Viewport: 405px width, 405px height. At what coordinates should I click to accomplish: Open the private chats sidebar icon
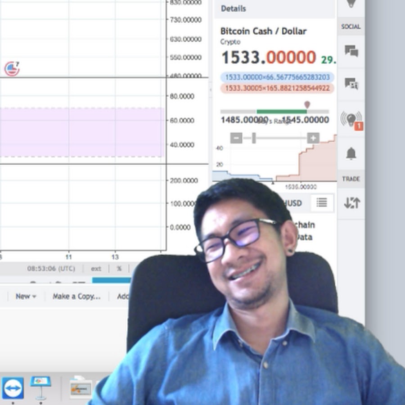(351, 84)
